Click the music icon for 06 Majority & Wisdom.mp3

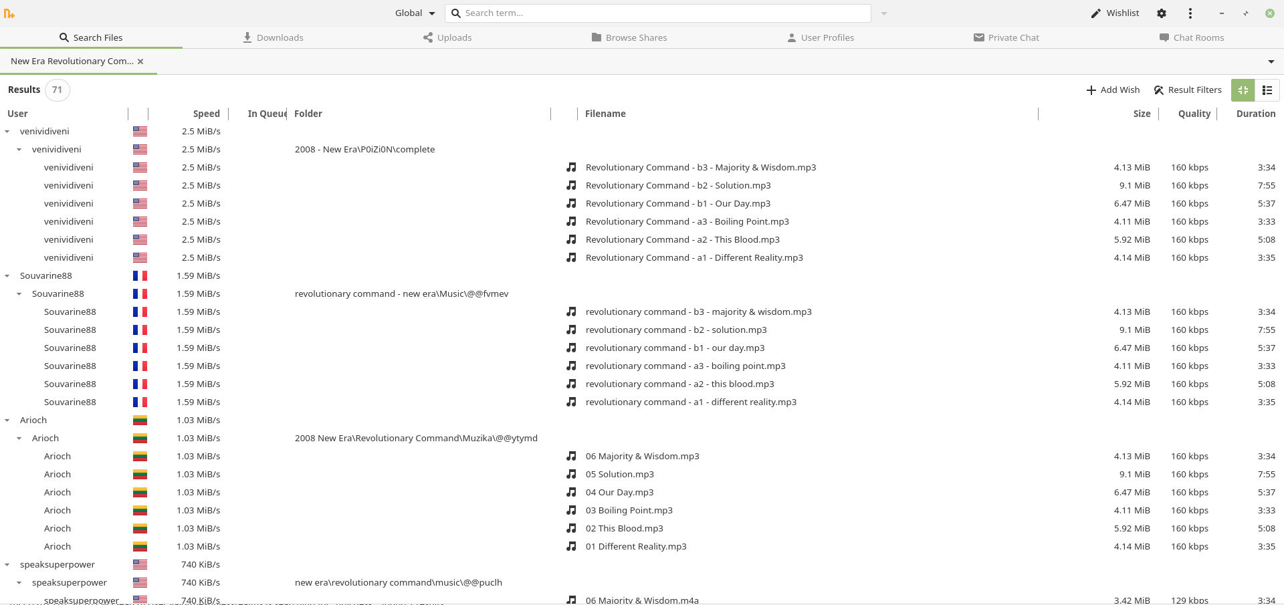pyautogui.click(x=571, y=457)
